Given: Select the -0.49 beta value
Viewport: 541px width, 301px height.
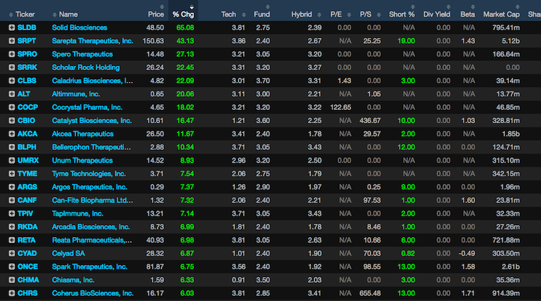Looking at the screenshot, I should [x=466, y=254].
